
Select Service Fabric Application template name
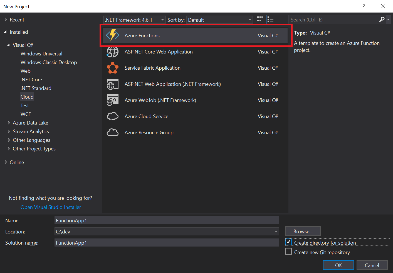point(152,68)
